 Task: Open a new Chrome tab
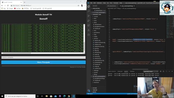tap(24, 2)
